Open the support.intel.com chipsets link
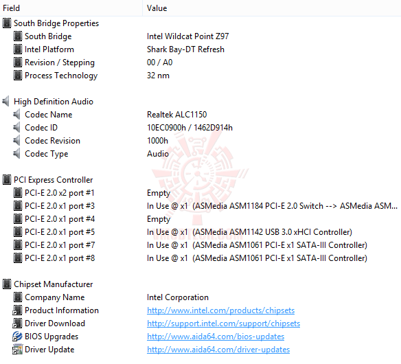 [224, 323]
